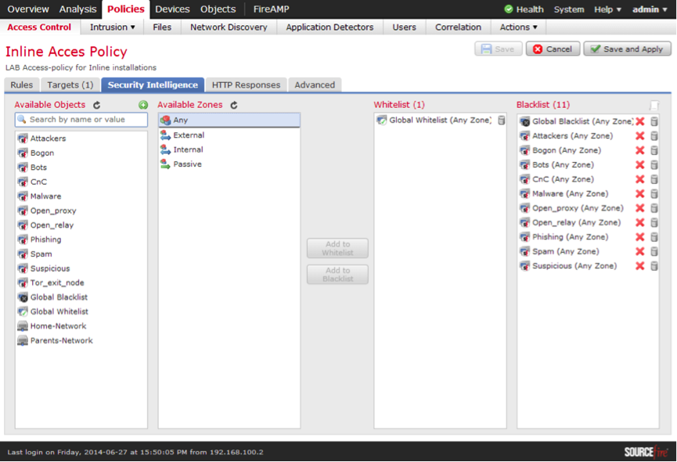Viewport: 677px width, 462px height.
Task: Click the Cancel button
Action: 553,49
